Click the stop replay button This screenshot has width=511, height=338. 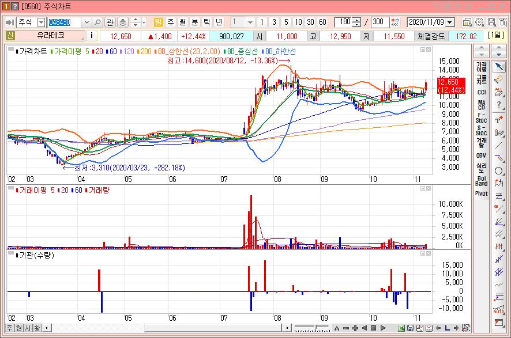[x=374, y=328]
